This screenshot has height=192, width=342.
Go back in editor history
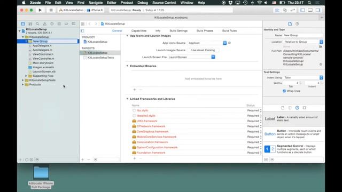point(89,23)
